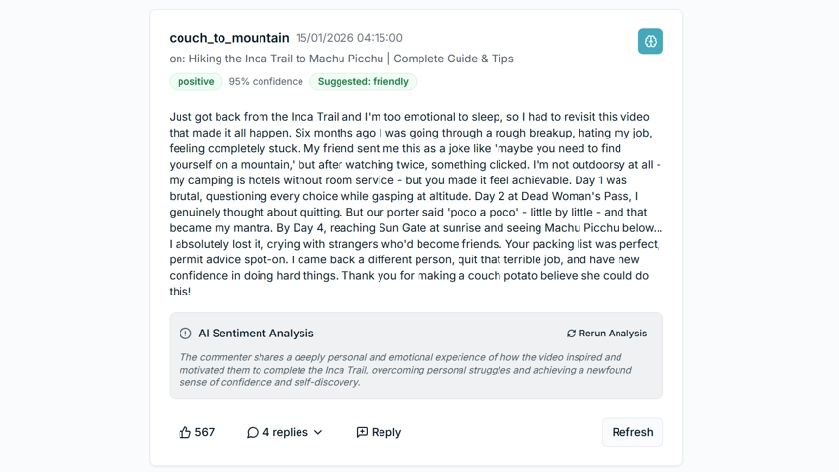Click the info icon beside AI Sentiment Analysis

(x=185, y=334)
